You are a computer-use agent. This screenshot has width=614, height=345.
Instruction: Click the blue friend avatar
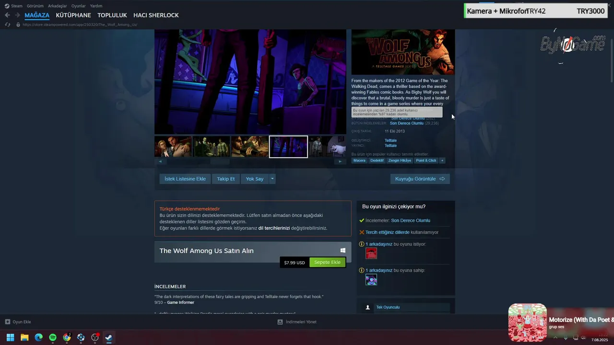[x=371, y=280]
